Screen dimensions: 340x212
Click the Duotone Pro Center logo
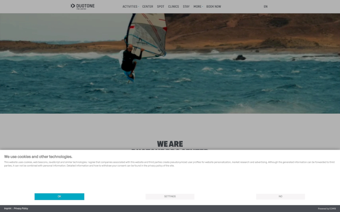coord(82,6)
